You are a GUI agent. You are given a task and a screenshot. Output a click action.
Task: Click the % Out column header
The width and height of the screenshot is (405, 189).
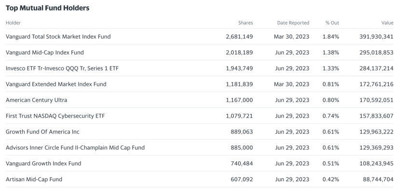pyautogui.click(x=332, y=23)
